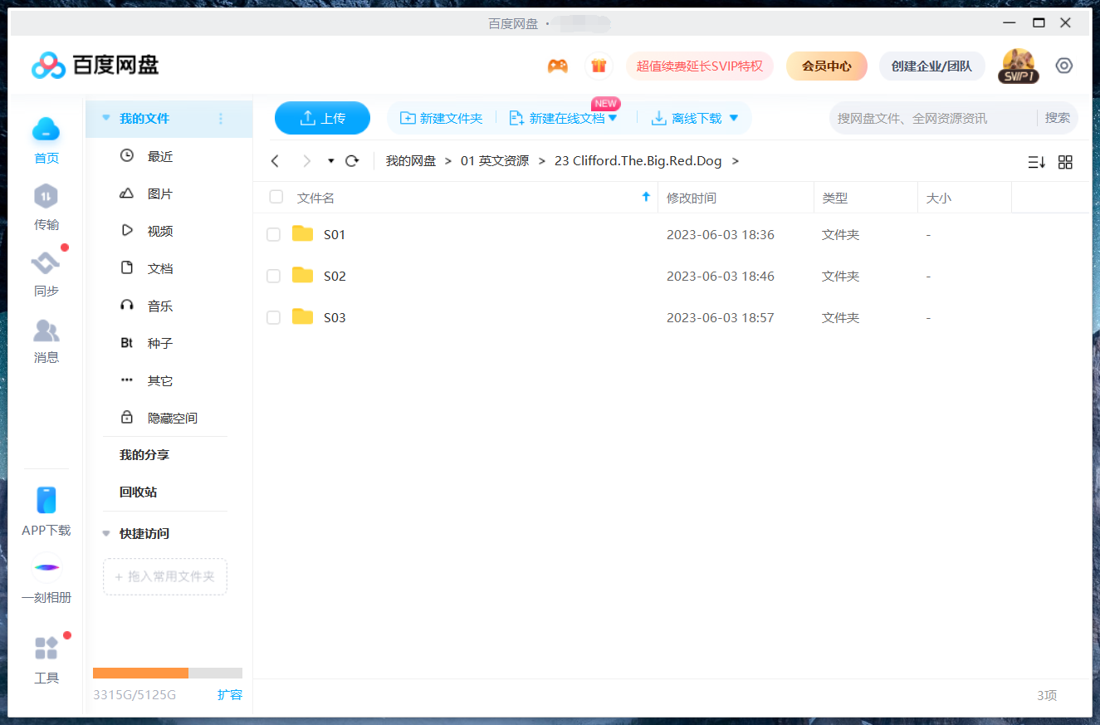Click the 扩容 storage expansion link

point(230,694)
